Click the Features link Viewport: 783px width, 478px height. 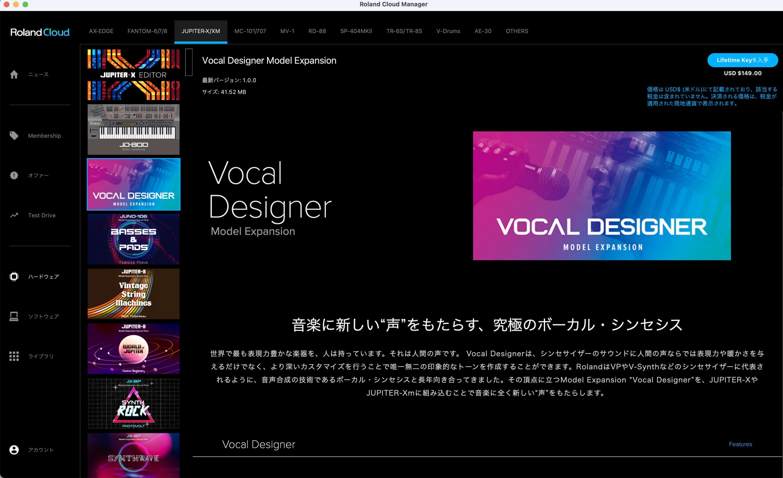tap(740, 444)
